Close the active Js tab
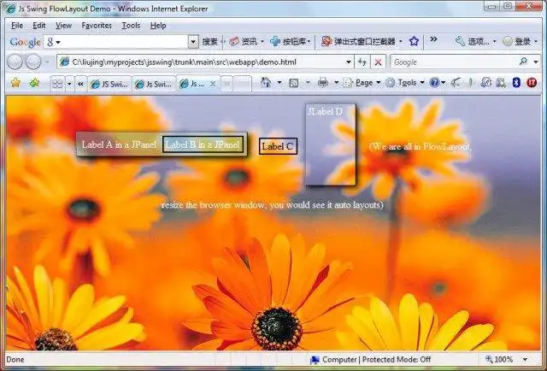 point(213,84)
